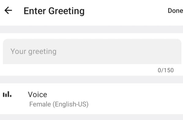The width and height of the screenshot is (183, 120).
Task: Open the Voice setting row
Action: 91,99
